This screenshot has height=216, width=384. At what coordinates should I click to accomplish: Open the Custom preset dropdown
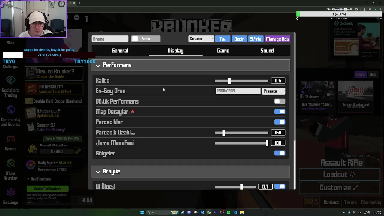(201, 39)
